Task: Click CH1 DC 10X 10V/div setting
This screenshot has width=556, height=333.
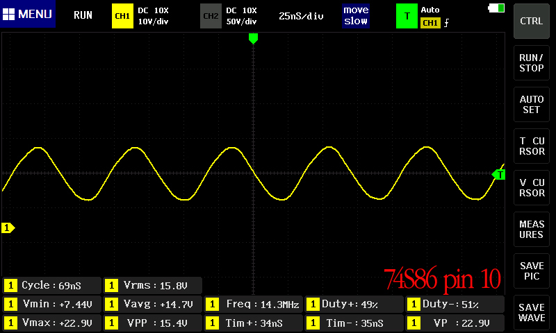Action: pyautogui.click(x=153, y=16)
